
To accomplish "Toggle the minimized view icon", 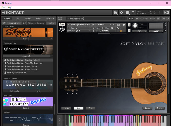I will tap(133, 13).
